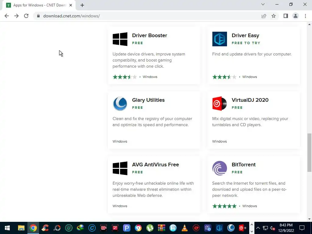
Task: Go back to the previous page
Action: coord(7,16)
